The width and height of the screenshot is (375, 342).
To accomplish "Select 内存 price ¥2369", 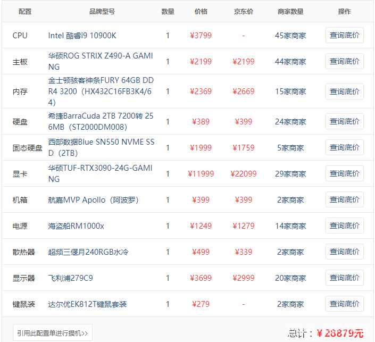I will click(x=201, y=91).
